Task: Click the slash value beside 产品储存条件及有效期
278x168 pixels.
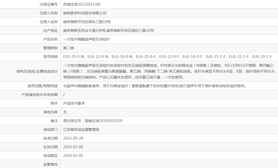Action: (64, 95)
